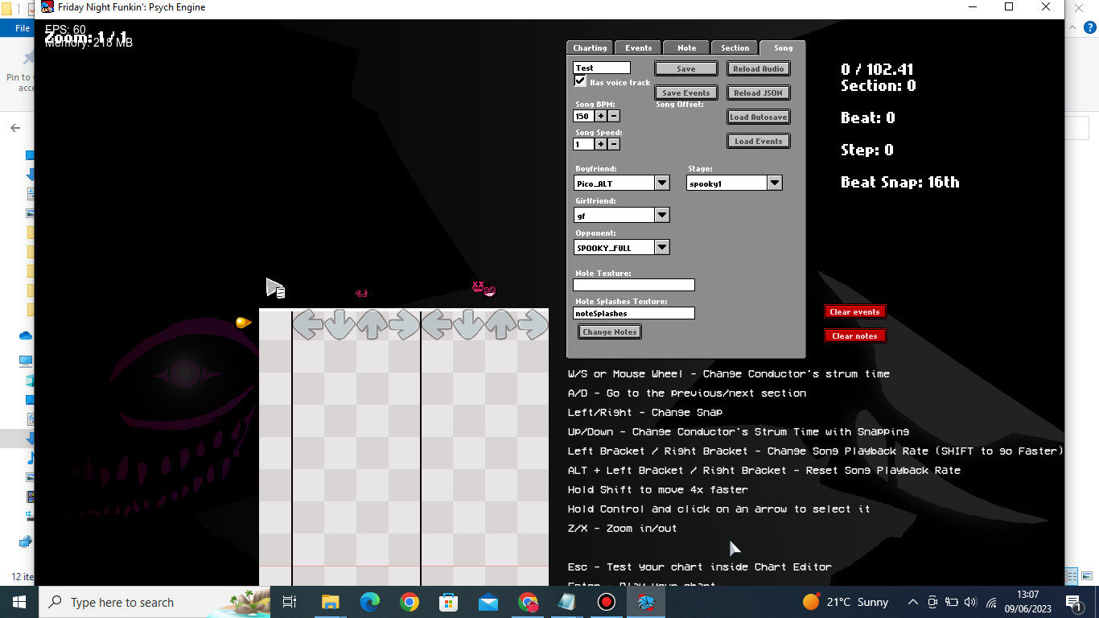Click the Spooky opponent health icon above grid

click(484, 288)
